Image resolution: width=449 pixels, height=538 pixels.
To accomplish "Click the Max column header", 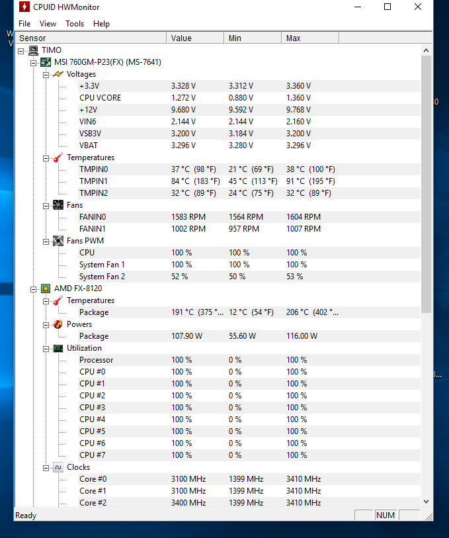I will coord(310,38).
